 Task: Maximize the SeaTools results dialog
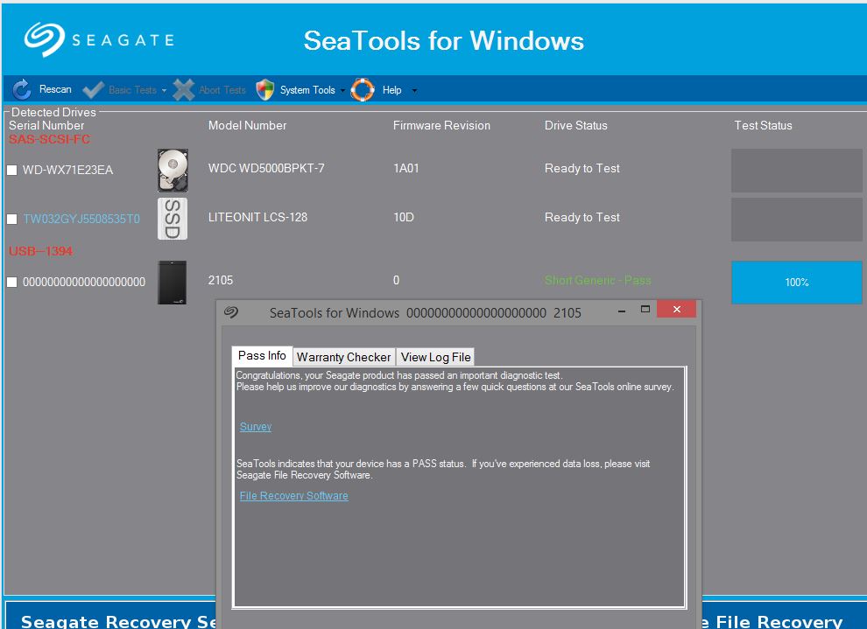[645, 310]
